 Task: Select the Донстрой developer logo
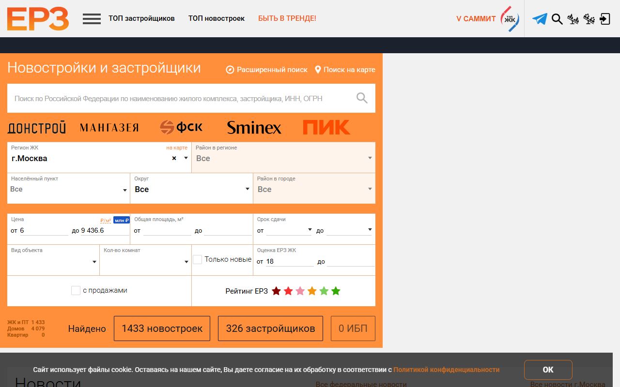pyautogui.click(x=36, y=128)
